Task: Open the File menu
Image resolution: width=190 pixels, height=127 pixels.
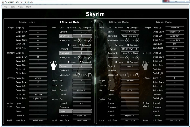Action: pyautogui.click(x=5, y=7)
